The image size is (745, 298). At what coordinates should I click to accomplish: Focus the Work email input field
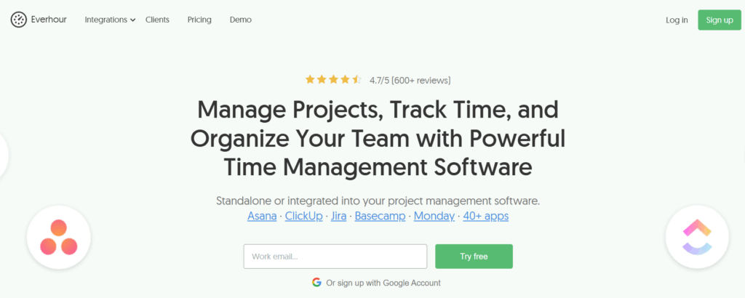[335, 257]
